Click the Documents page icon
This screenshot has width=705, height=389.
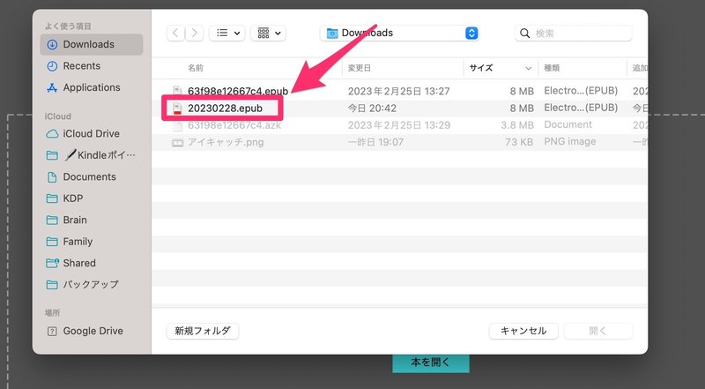(52, 177)
